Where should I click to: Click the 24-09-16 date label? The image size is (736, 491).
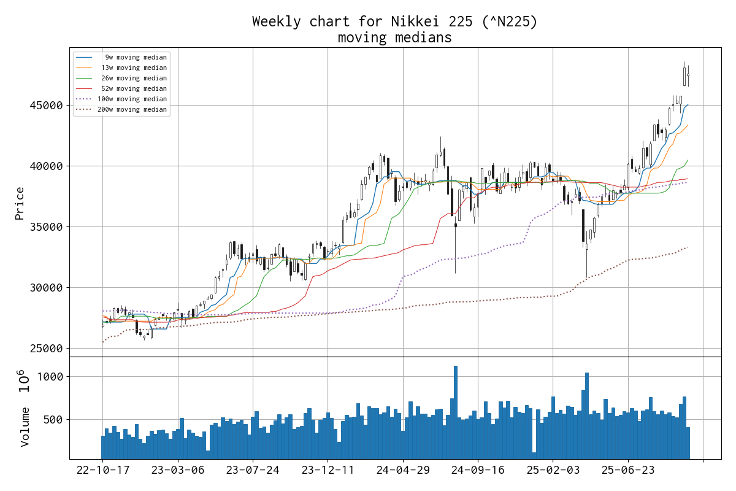[x=478, y=470]
